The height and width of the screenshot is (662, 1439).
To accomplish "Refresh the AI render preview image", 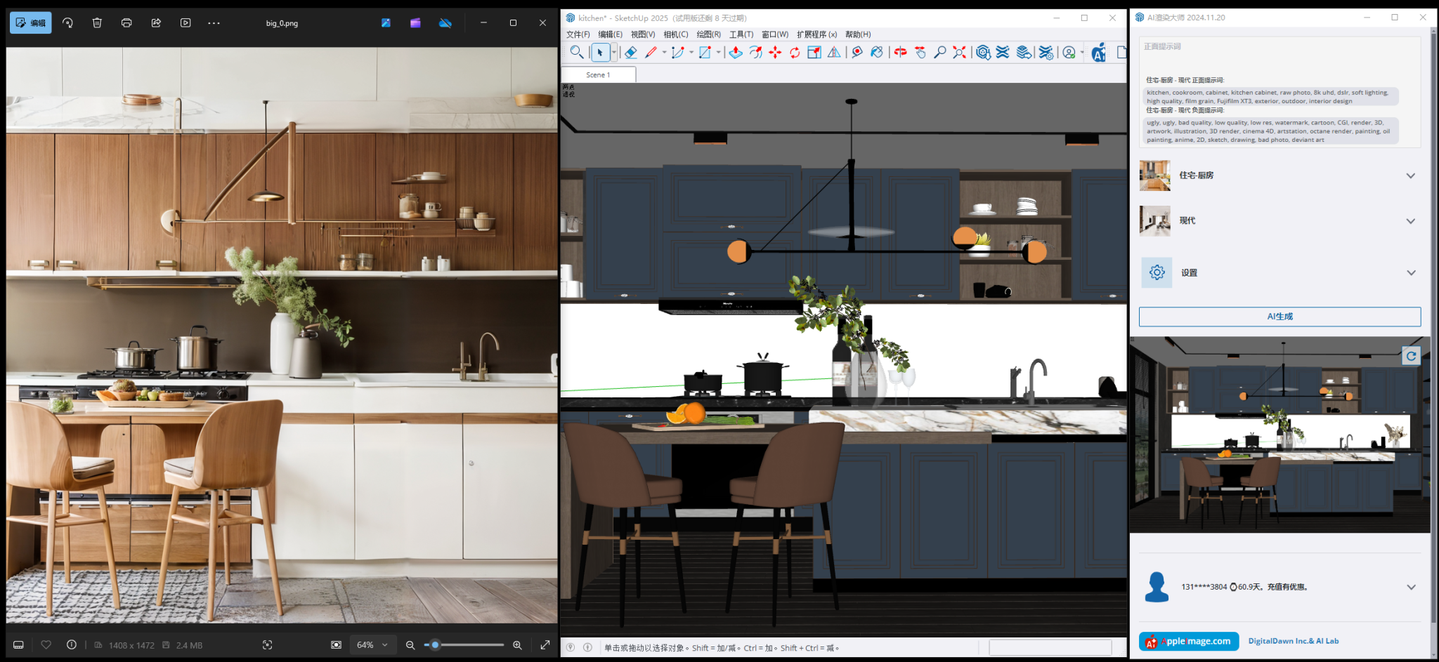I will point(1412,356).
